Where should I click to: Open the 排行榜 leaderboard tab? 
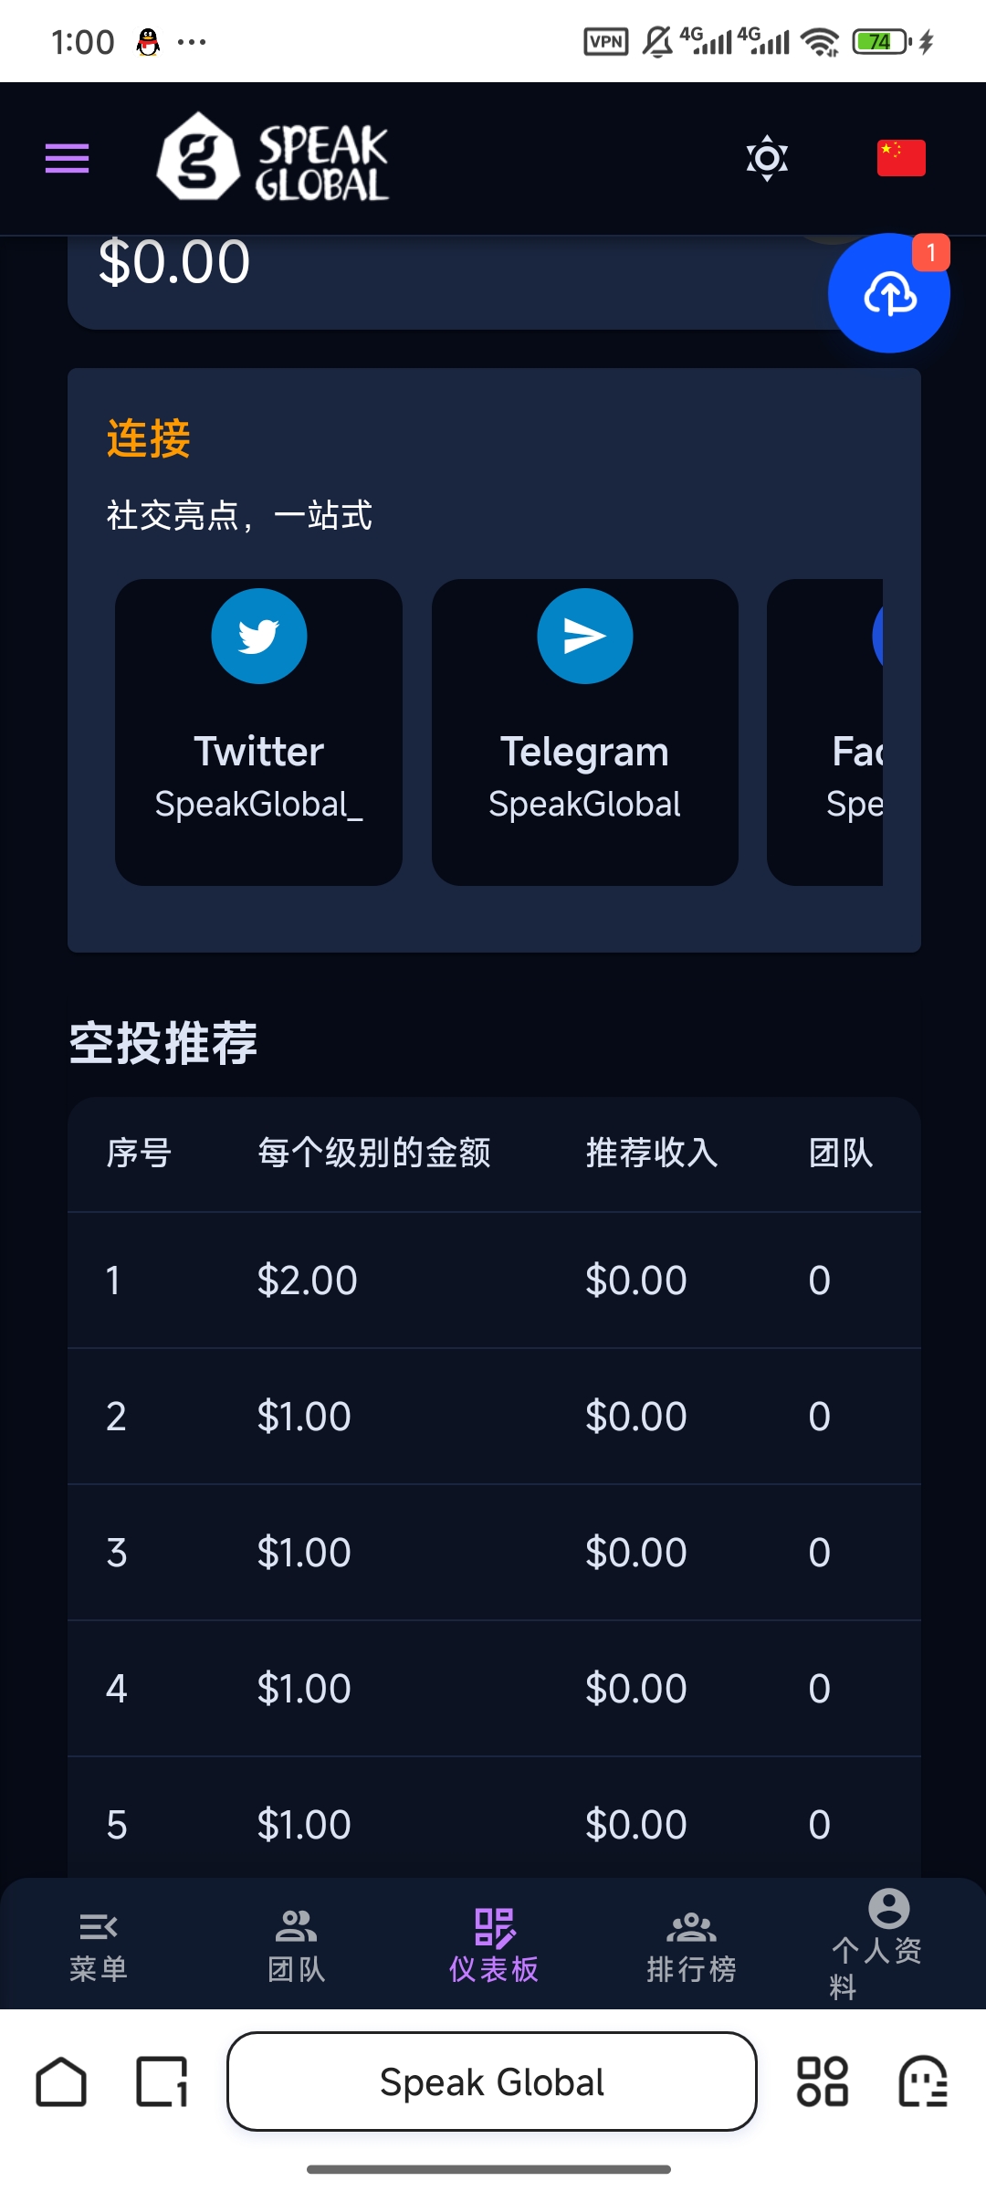pyautogui.click(x=691, y=1945)
